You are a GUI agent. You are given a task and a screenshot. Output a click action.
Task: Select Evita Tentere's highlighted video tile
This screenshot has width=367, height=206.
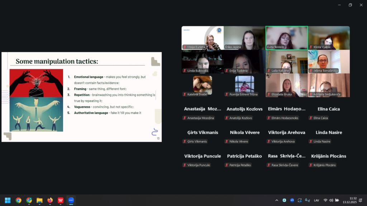[286, 38]
